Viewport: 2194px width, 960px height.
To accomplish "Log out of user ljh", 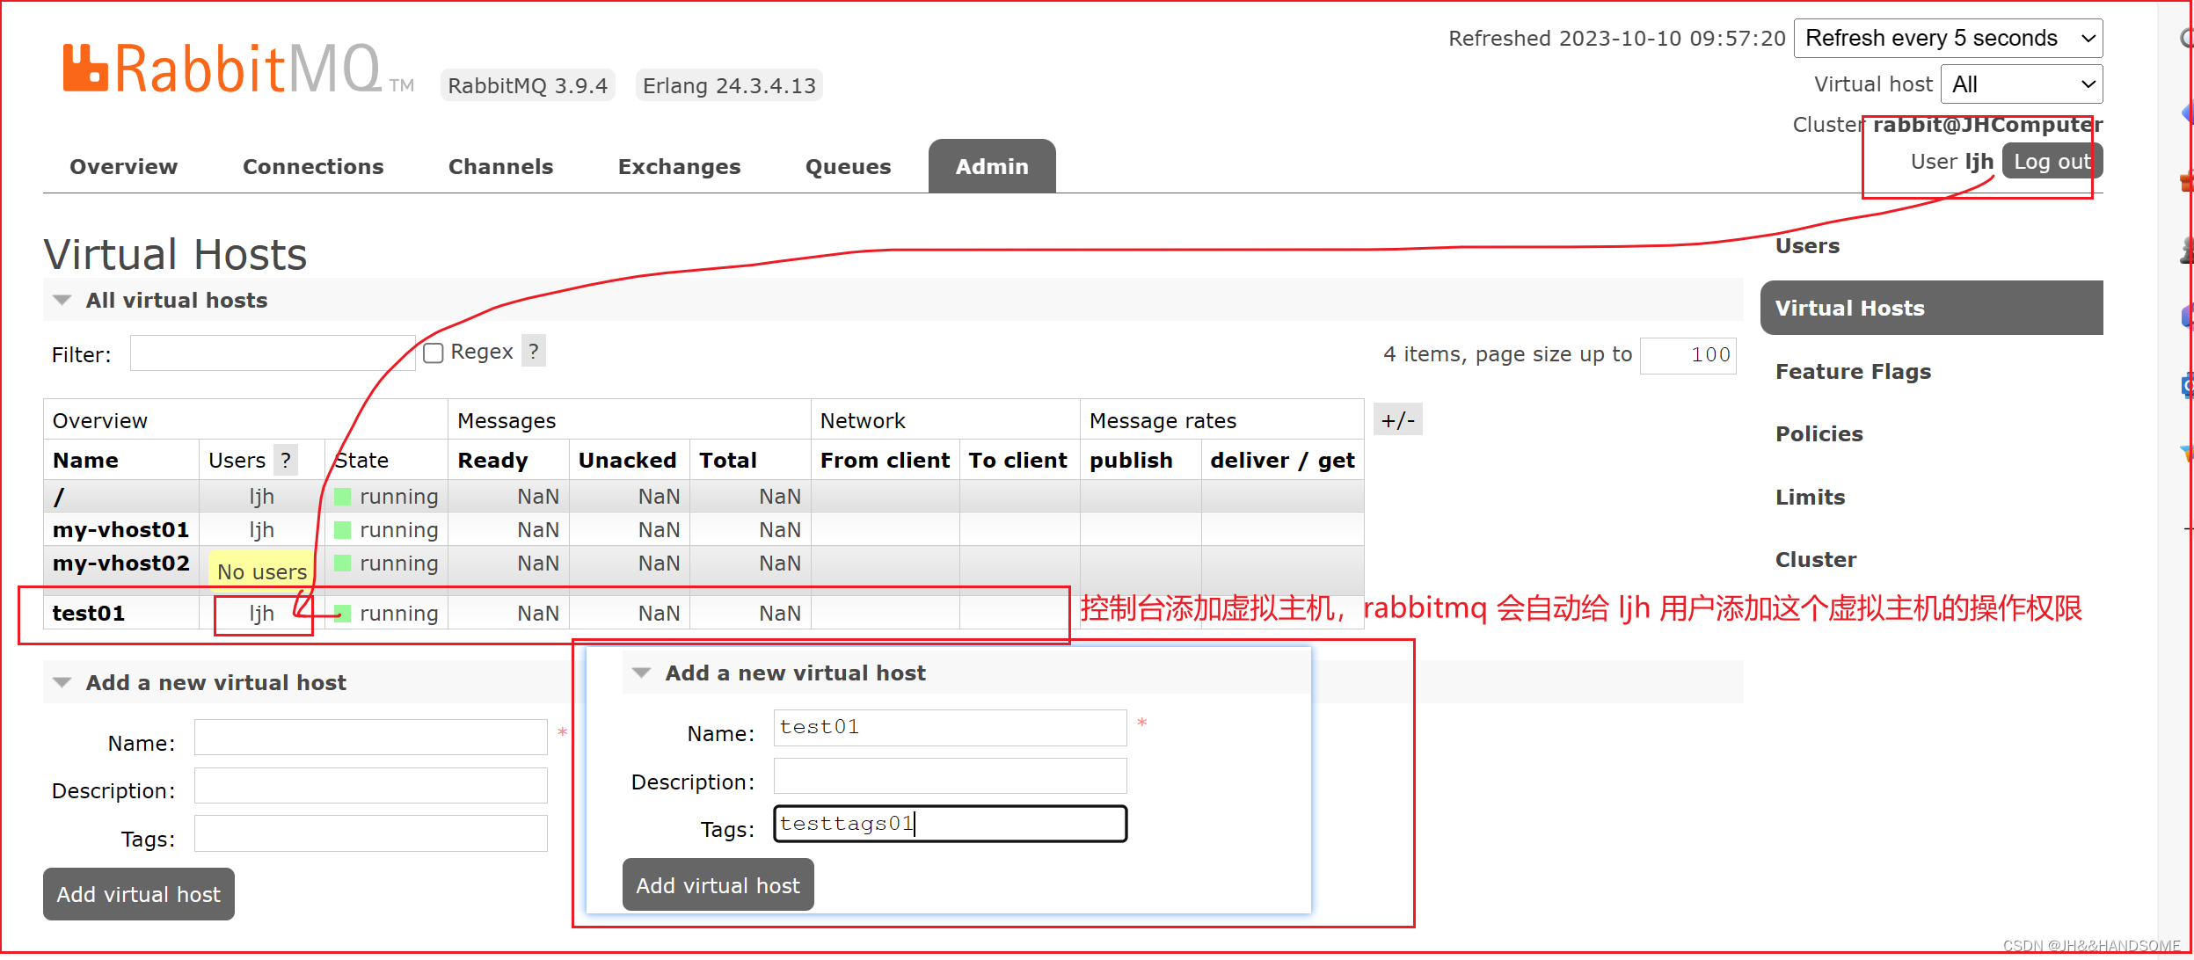I will click(2052, 162).
